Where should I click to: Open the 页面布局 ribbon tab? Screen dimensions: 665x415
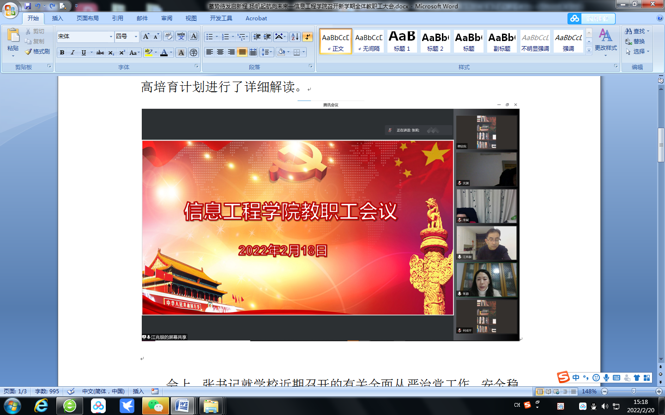(x=88, y=18)
